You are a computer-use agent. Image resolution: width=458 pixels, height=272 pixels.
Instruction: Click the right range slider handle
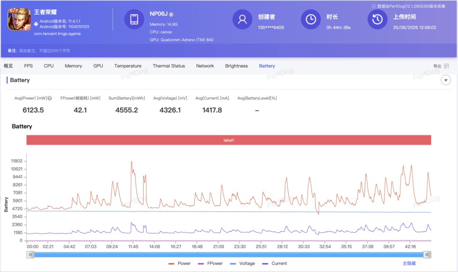(x=427, y=254)
